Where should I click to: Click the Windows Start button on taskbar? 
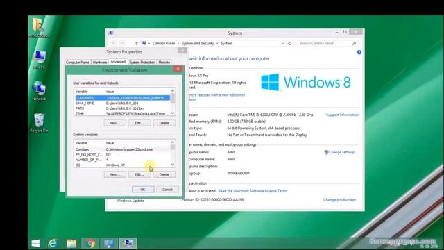point(35,243)
